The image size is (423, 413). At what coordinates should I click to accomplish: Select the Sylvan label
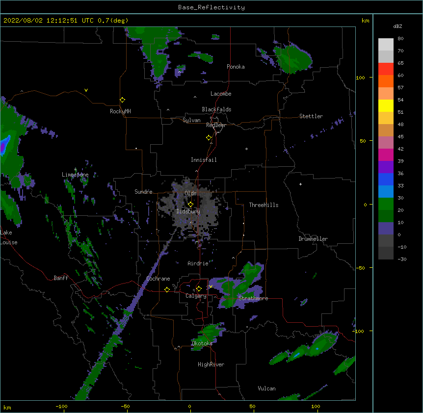click(191, 120)
